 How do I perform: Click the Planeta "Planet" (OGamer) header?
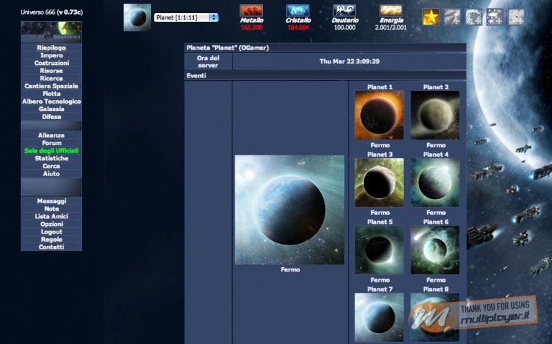[x=325, y=48]
